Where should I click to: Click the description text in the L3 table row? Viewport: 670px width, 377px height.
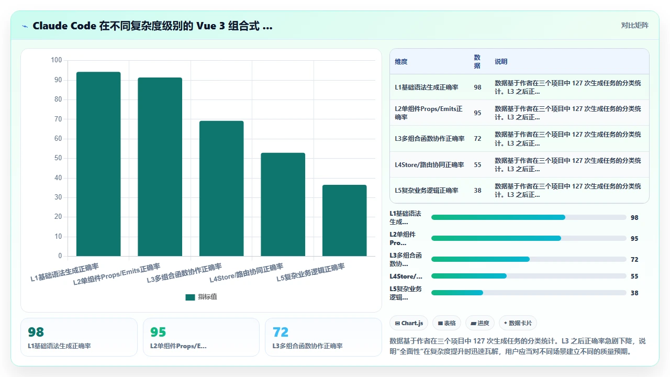coord(568,139)
